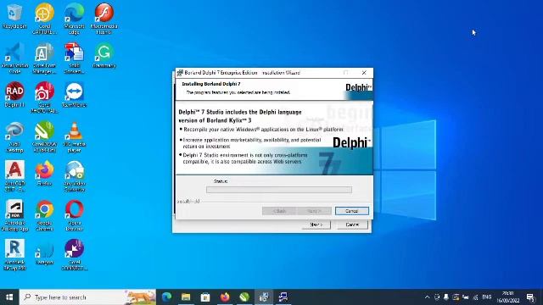Image resolution: width=543 pixels, height=305 pixels.
Task: Click the 'Type here to search' taskbar box
Action: [x=87, y=297]
